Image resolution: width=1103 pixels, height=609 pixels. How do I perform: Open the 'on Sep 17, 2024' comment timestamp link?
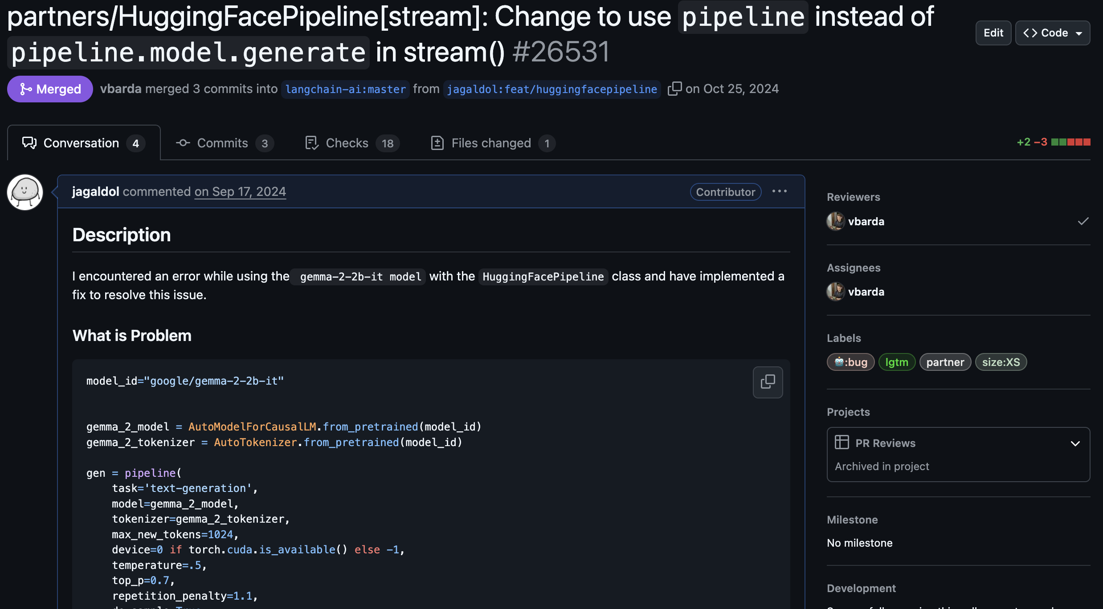point(240,192)
